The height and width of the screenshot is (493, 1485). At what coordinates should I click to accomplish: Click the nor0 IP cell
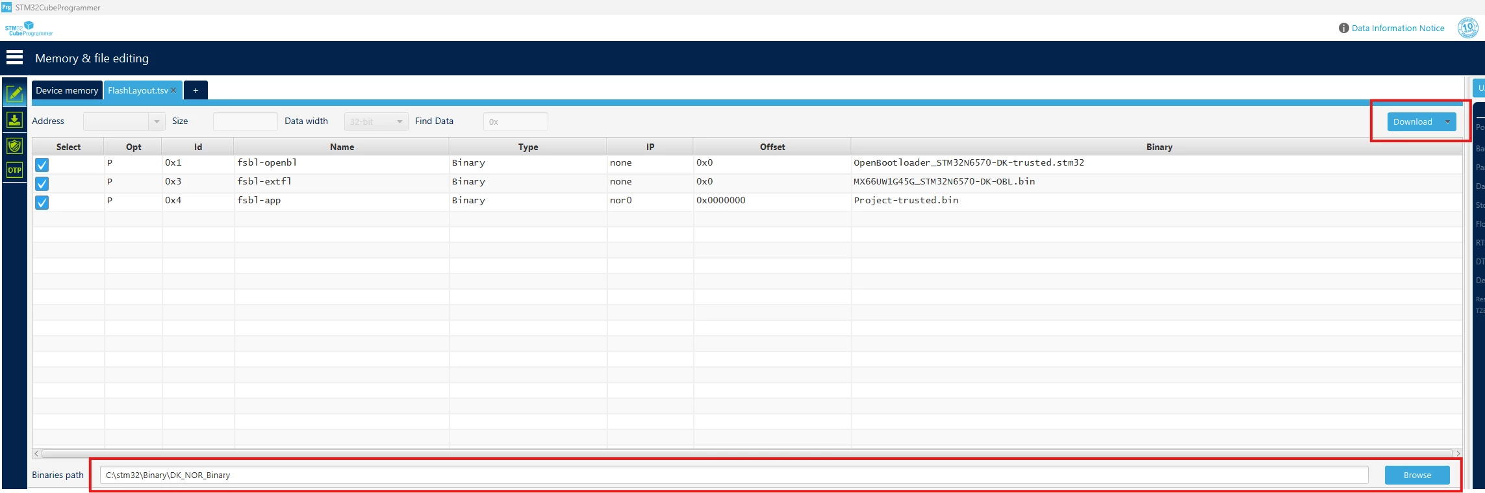650,201
